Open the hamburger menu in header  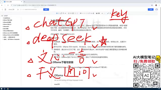(5, 9)
